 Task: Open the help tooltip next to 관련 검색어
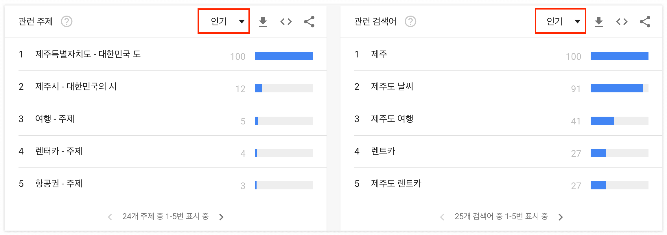(x=411, y=21)
